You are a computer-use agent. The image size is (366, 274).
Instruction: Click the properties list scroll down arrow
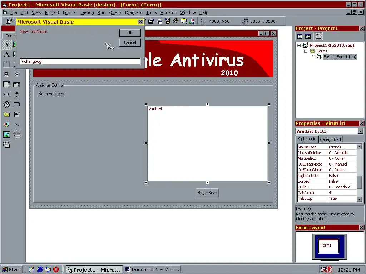pos(360,199)
